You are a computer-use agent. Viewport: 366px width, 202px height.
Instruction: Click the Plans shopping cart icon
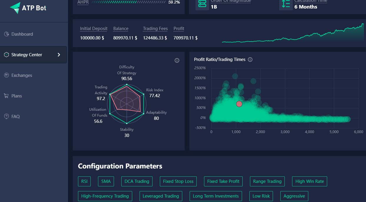[x=6, y=96]
